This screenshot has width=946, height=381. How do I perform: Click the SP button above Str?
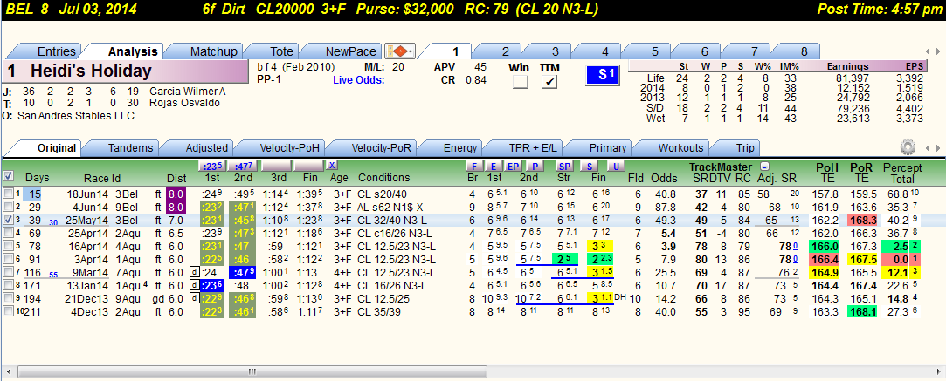tap(564, 166)
